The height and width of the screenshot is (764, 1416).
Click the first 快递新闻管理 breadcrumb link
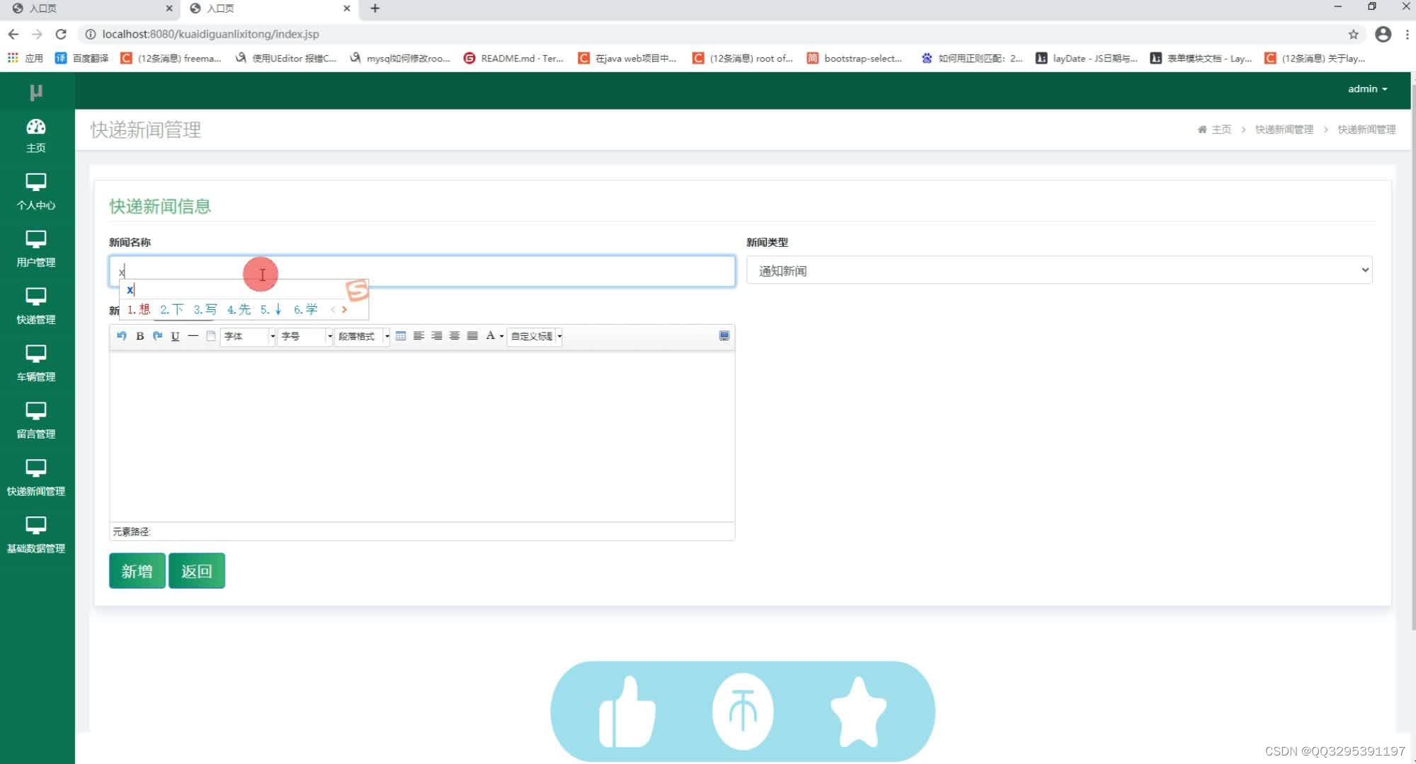[1284, 129]
